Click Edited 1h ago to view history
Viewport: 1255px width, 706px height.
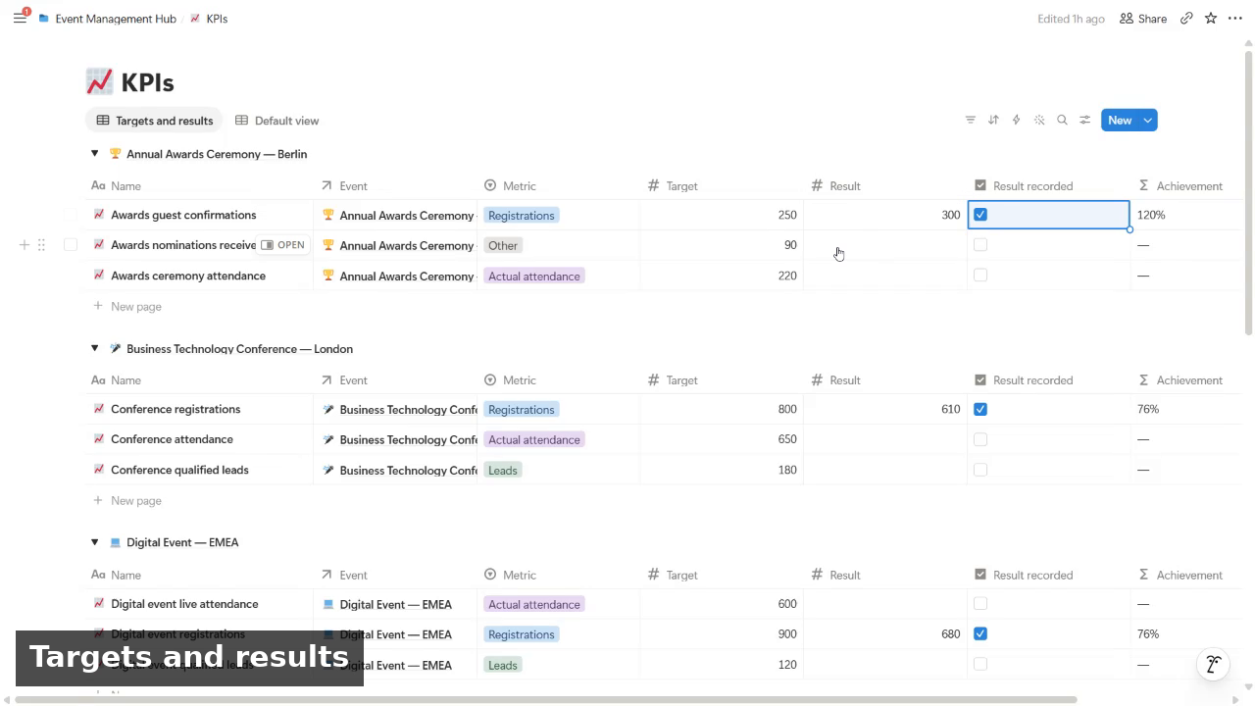(1071, 19)
